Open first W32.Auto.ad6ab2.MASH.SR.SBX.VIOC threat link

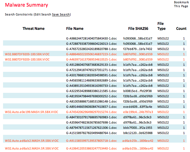pos(32,141)
